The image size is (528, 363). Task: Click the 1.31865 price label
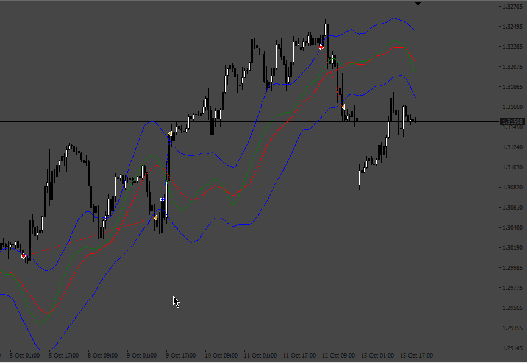tap(512, 87)
